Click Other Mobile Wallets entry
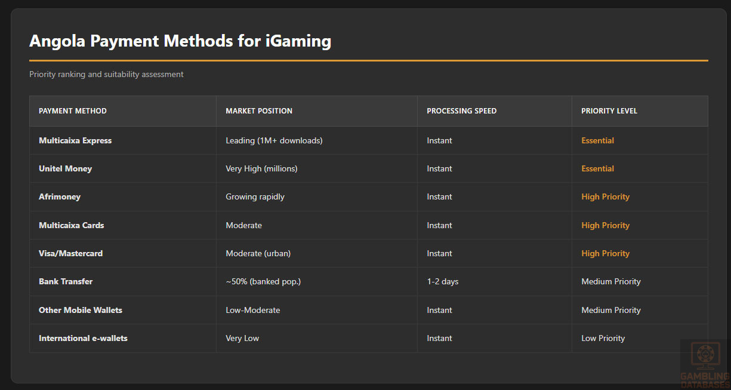 (81, 311)
